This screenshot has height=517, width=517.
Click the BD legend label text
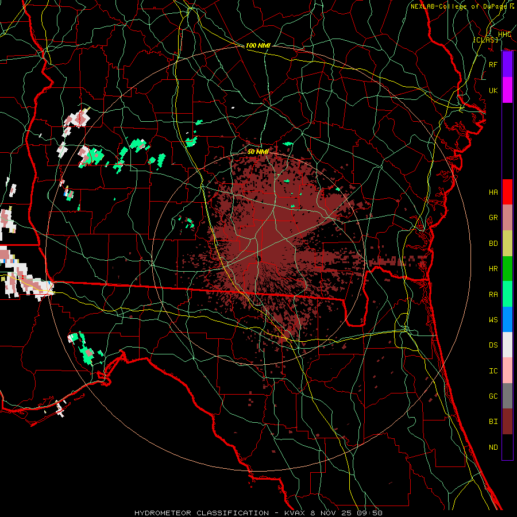click(x=493, y=244)
